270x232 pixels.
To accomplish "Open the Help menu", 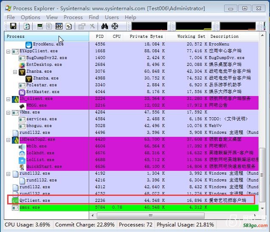I will coord(130,17).
